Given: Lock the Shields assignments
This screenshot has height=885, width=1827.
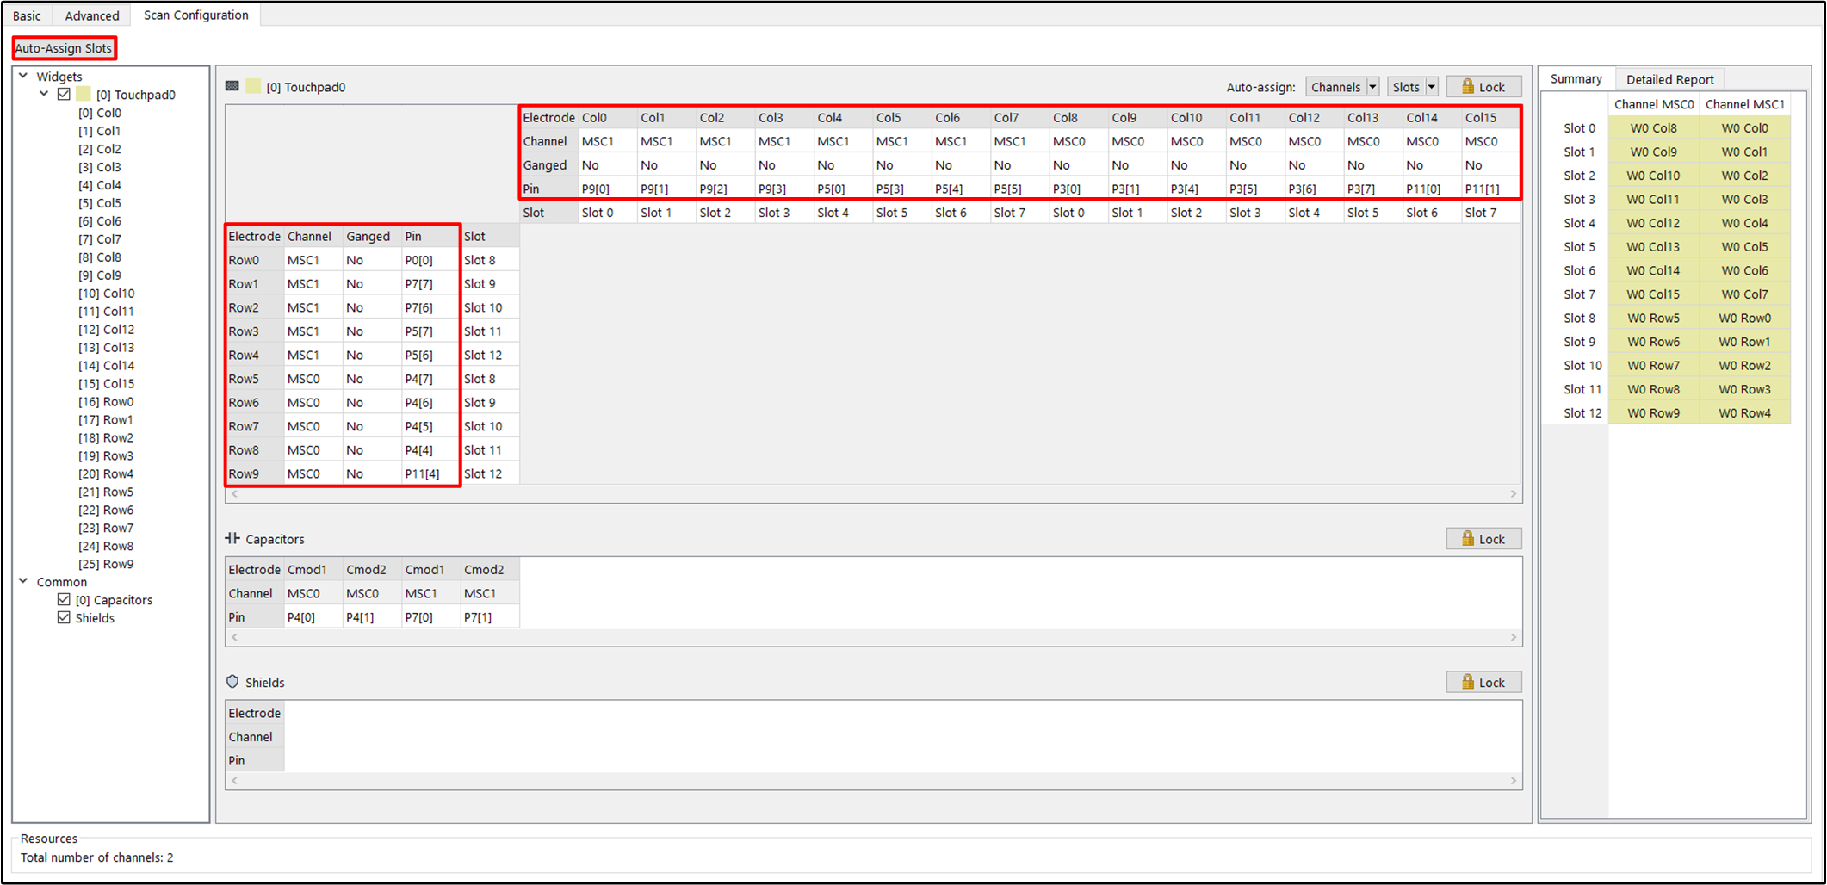Looking at the screenshot, I should click(x=1483, y=682).
